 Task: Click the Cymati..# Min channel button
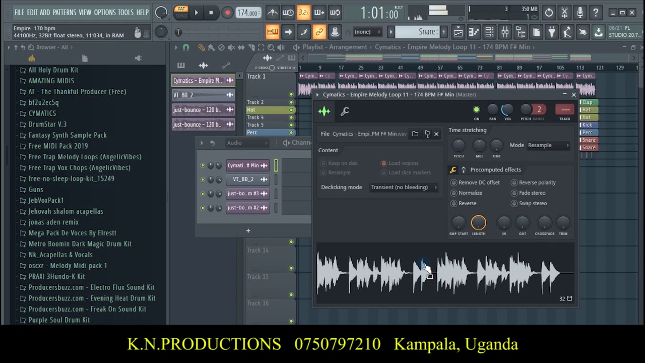(x=247, y=165)
